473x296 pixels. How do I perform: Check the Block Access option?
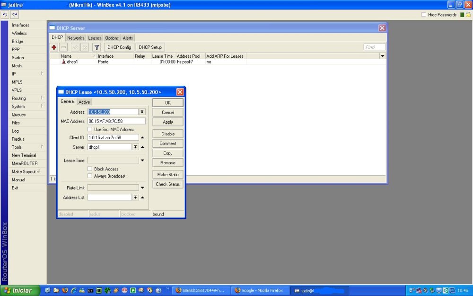pyautogui.click(x=90, y=169)
